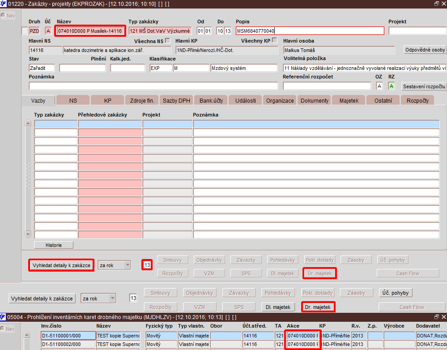Click upper Vyhledat detaily k zakázce button
447x350 pixels.
tap(61, 265)
